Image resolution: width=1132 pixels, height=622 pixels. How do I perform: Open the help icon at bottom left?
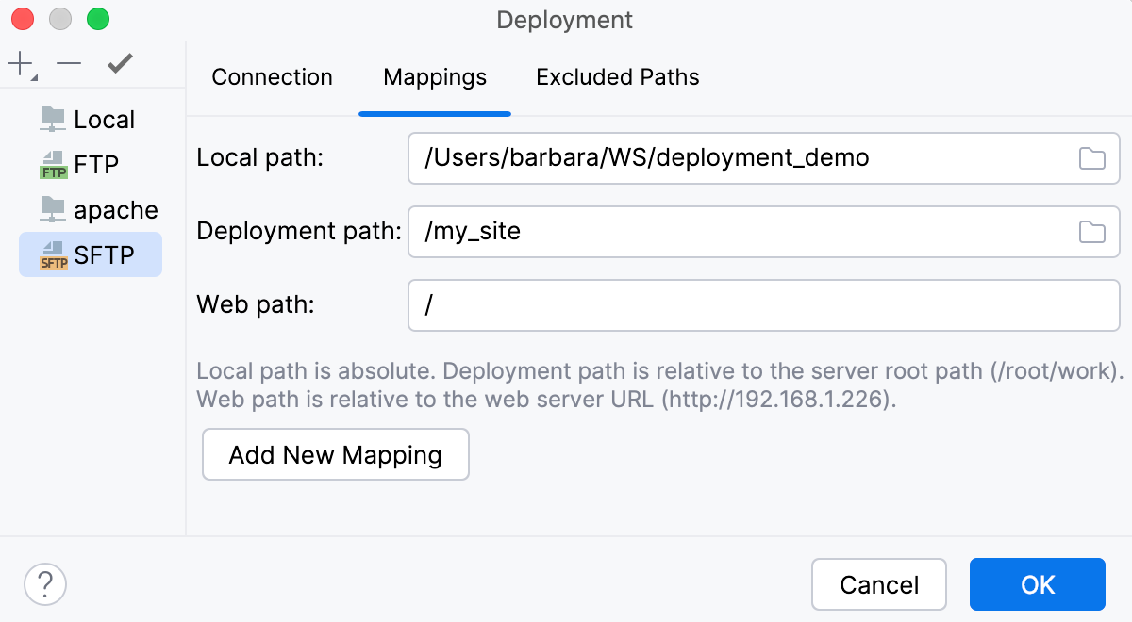pos(44,584)
